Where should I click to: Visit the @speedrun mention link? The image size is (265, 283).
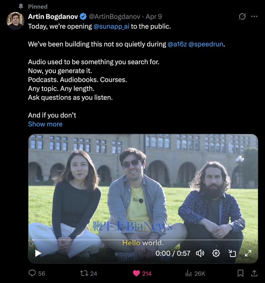tap(206, 44)
